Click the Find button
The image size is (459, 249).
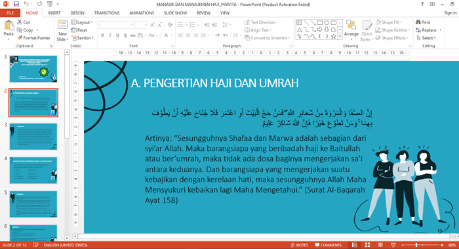click(x=423, y=22)
